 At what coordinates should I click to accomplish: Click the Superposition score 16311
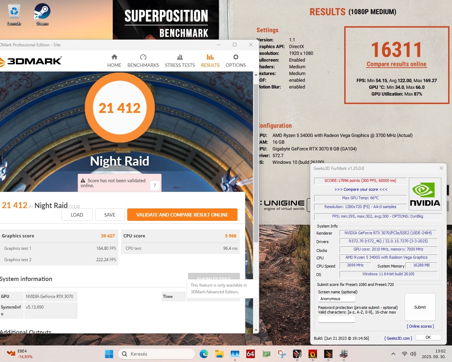tap(397, 50)
